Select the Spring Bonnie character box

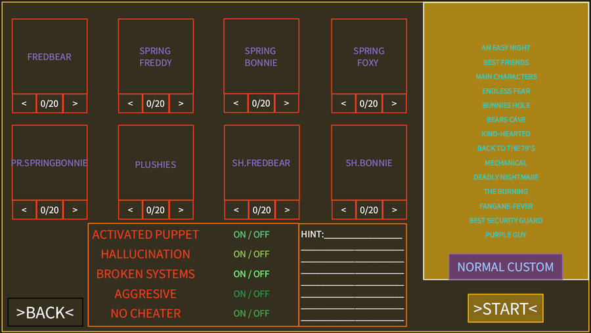click(261, 56)
